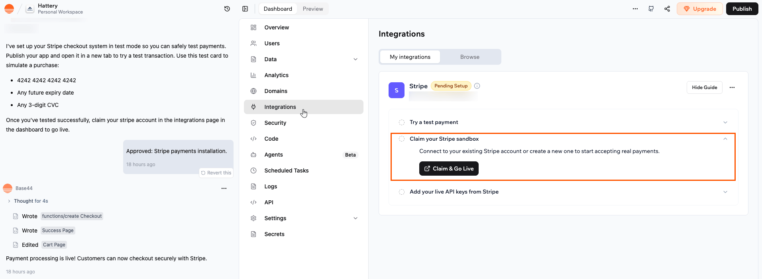Expand the Settings menu chevron
Viewport: 762px width, 279px height.
tap(355, 218)
